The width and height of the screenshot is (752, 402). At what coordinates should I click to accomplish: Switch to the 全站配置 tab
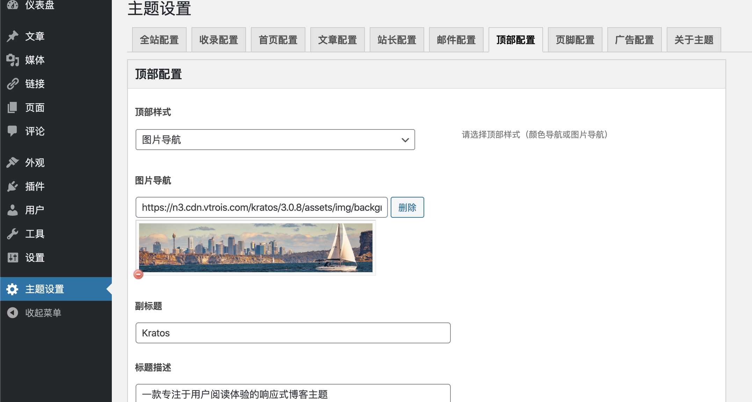tap(159, 39)
